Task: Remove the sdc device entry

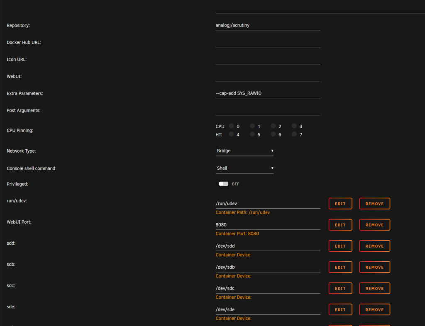Action: pos(375,288)
